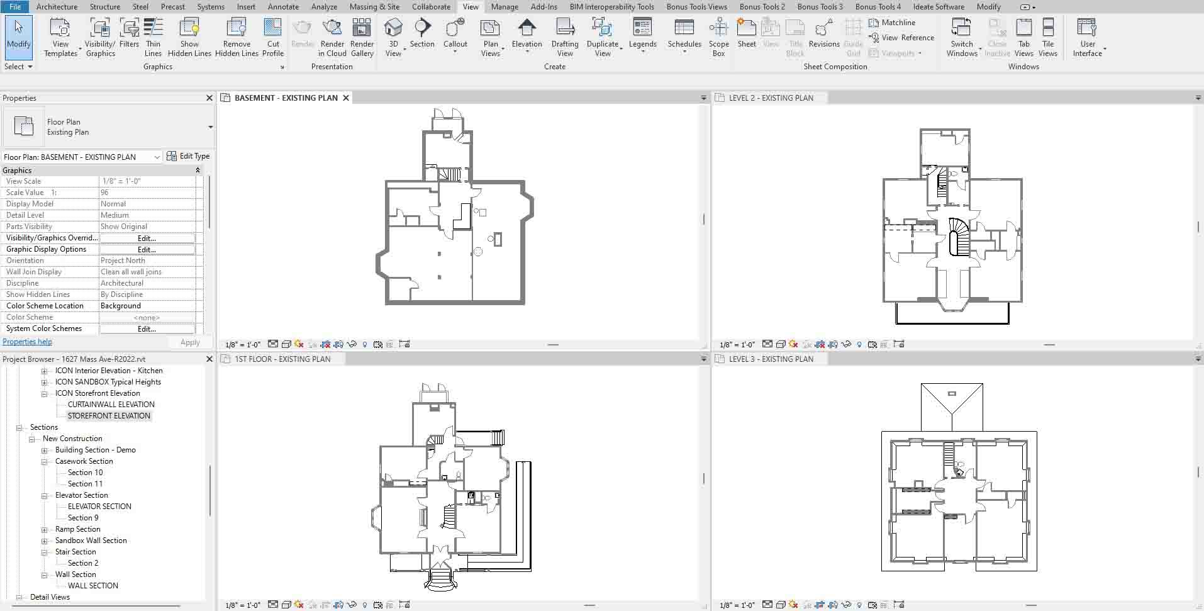1204x611 pixels.
Task: Click the Callout tool icon
Action: [455, 29]
